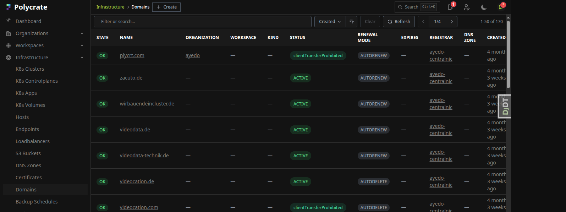Open notes icon with red badge
Viewport: 566px width, 212px height.
(451, 7)
